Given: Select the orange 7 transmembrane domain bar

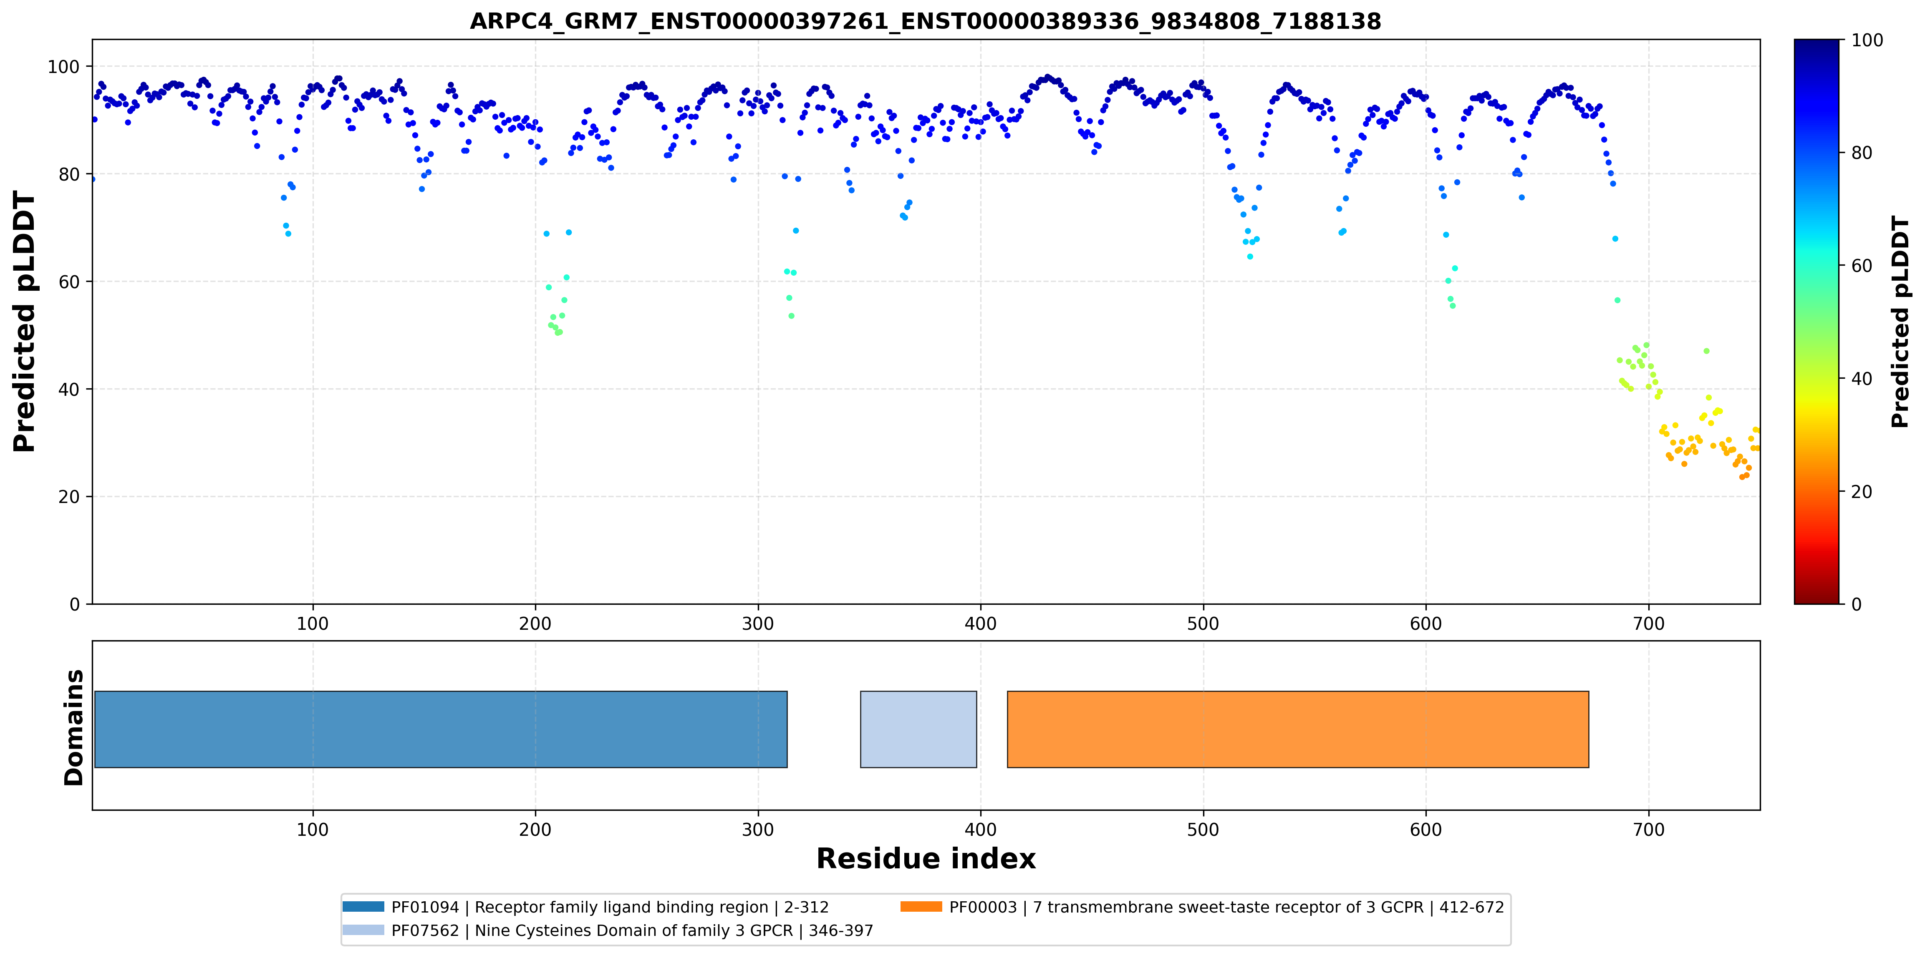Looking at the screenshot, I should [x=1298, y=729].
